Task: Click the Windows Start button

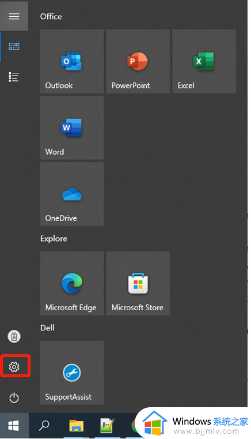Action: tap(14, 426)
